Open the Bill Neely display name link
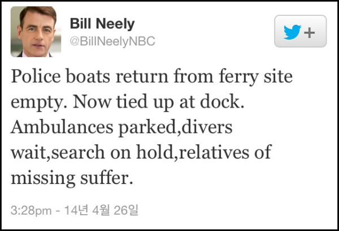The image size is (339, 231). coord(101,23)
